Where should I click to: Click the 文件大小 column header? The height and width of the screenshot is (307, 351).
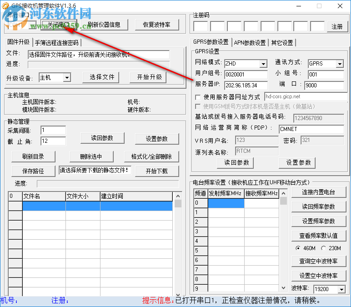point(83,196)
